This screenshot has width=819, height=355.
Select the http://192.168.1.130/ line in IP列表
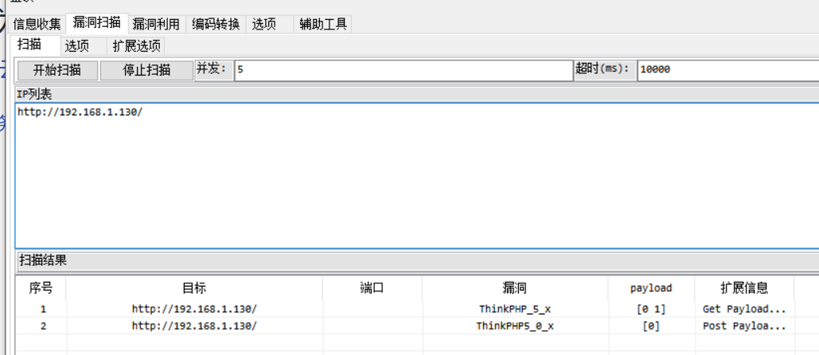pos(80,111)
